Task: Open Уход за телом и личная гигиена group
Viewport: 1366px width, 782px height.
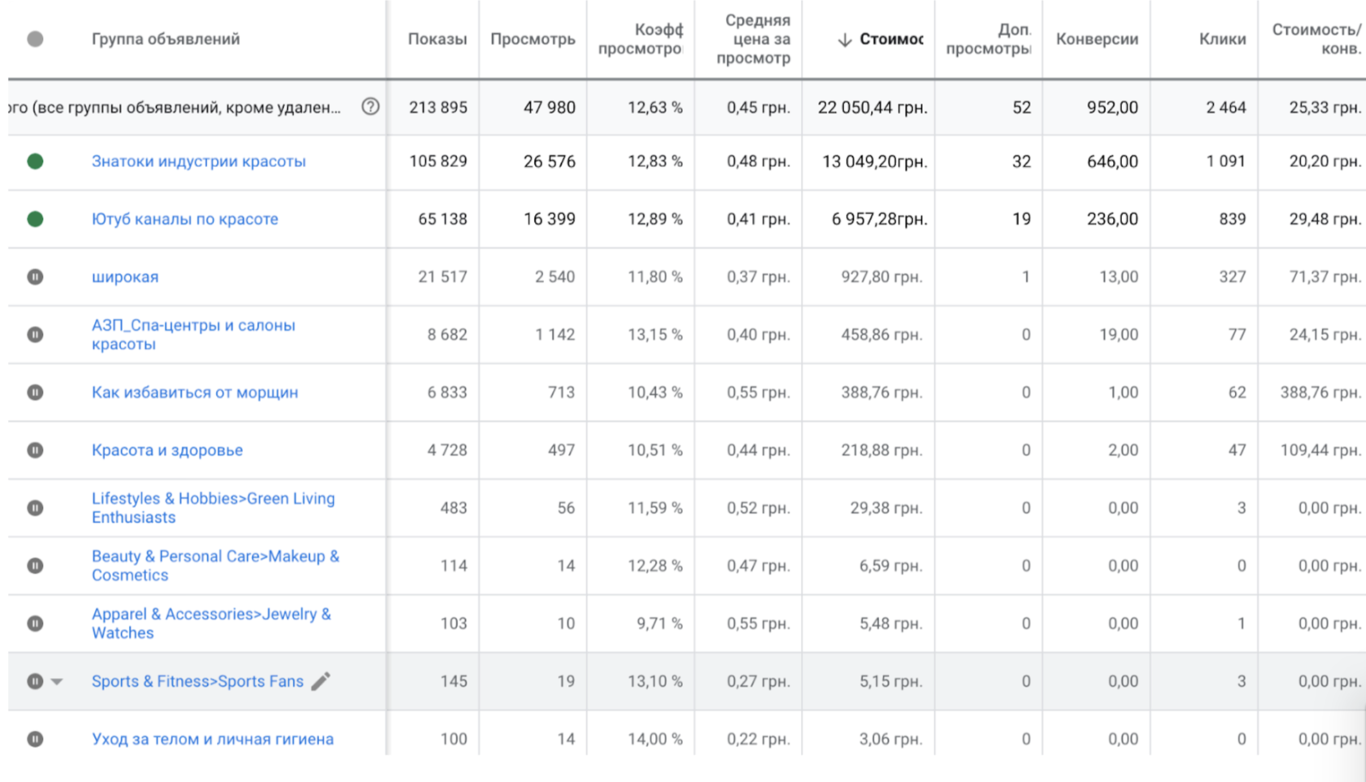Action: tap(212, 739)
